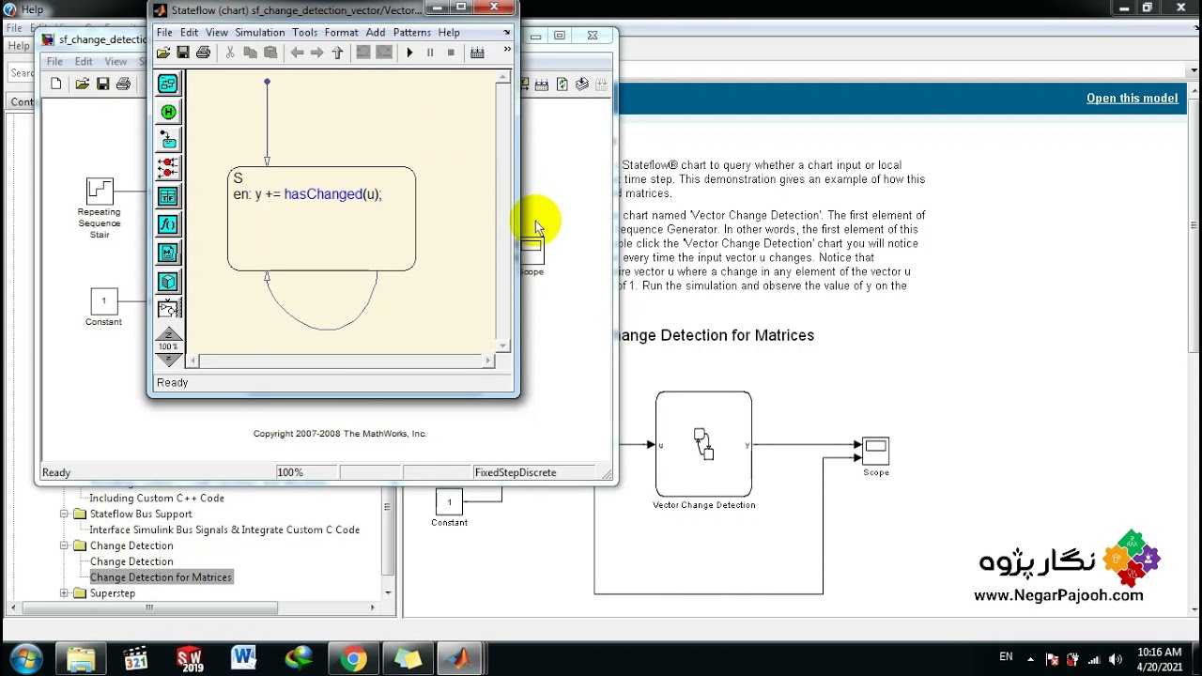
Task: Collapse Stateflow Bus Support folder
Action: (65, 514)
